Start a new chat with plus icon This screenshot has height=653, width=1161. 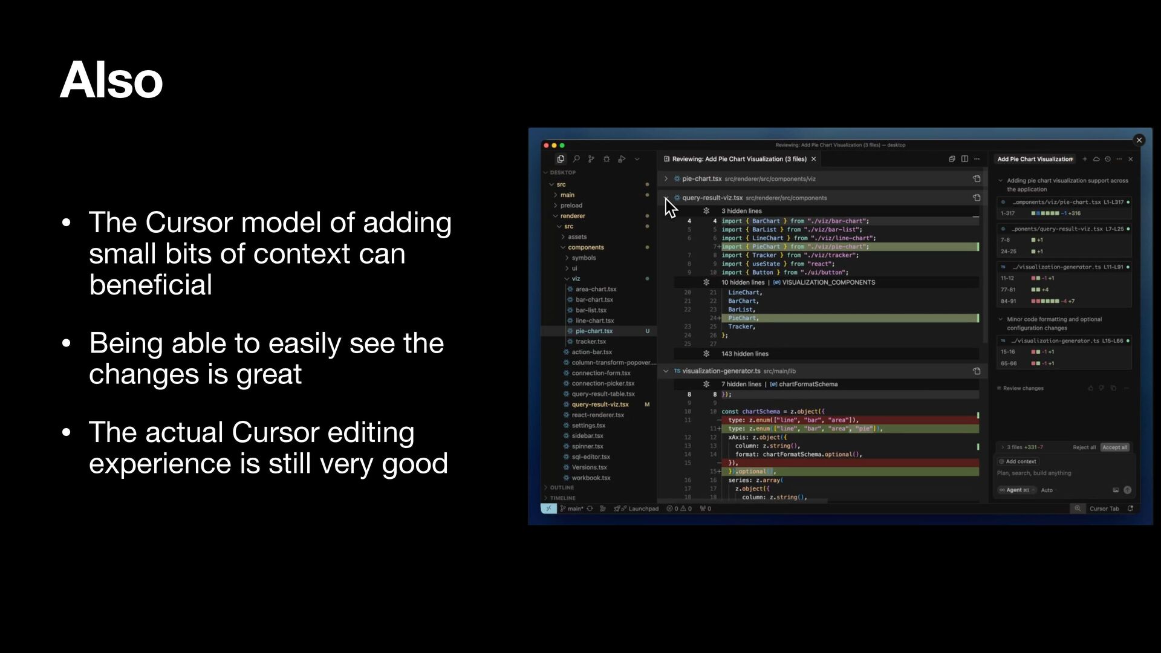1085,159
